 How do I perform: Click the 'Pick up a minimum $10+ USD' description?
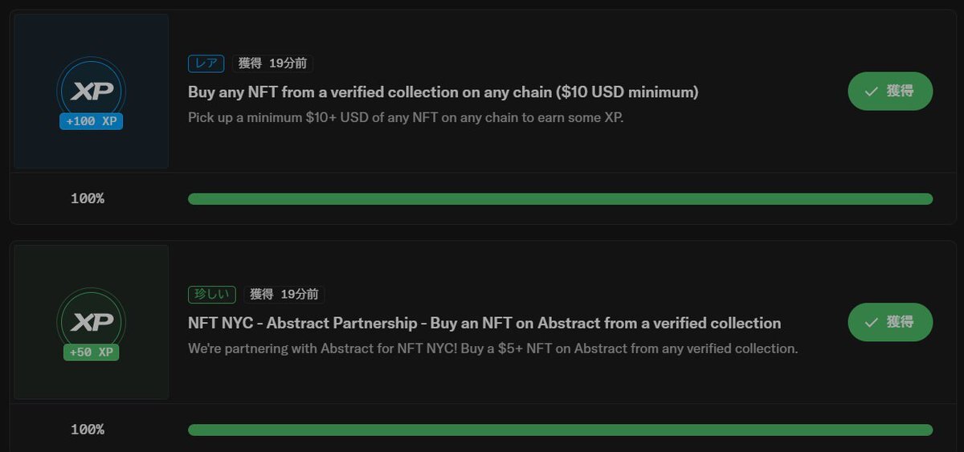pos(406,117)
